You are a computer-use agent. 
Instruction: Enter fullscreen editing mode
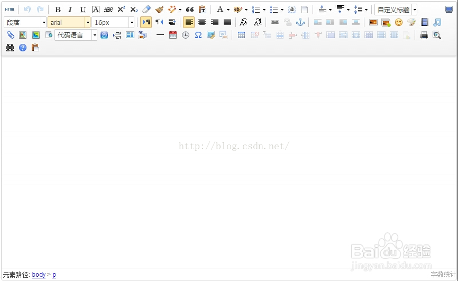[449, 10]
